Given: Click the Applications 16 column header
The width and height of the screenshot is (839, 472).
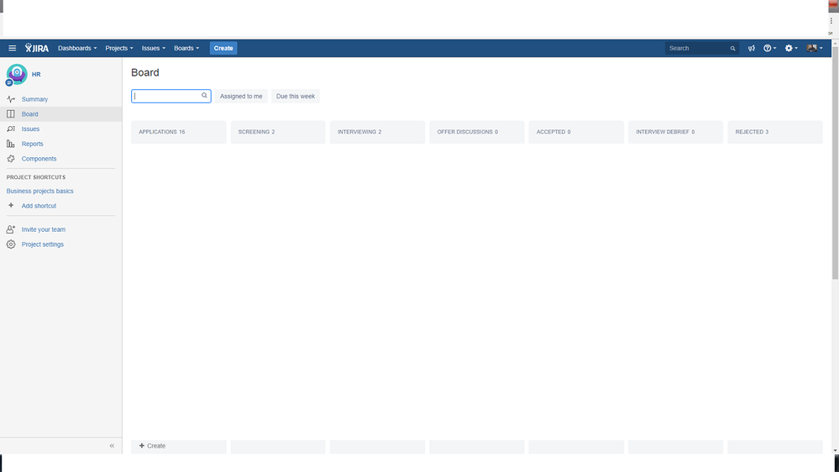Looking at the screenshot, I should point(179,132).
